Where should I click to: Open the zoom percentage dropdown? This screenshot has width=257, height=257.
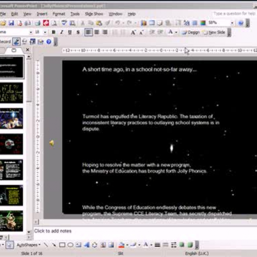[x=232, y=23]
